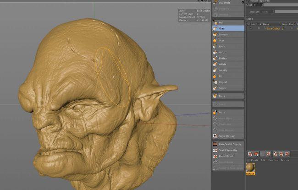The height and width of the screenshot is (190, 298).
Task: Click the Strength slider bar
Action: (286, 12)
